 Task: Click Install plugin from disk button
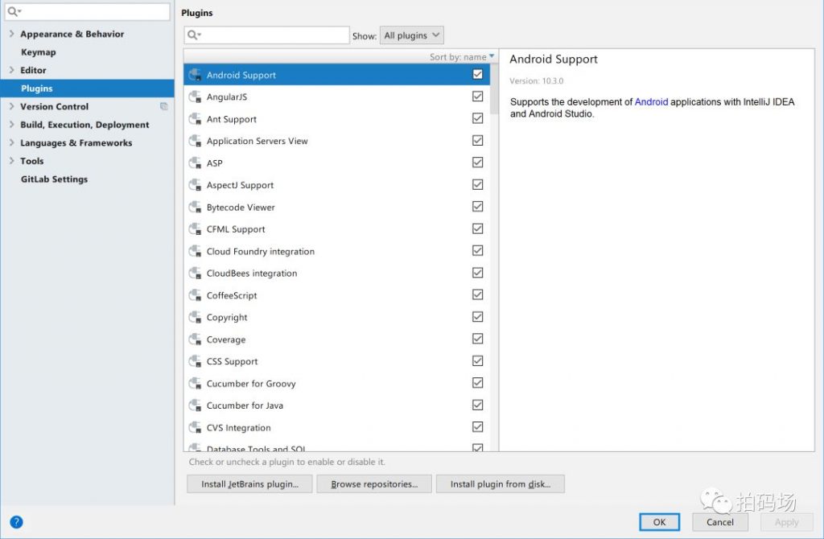coord(501,483)
